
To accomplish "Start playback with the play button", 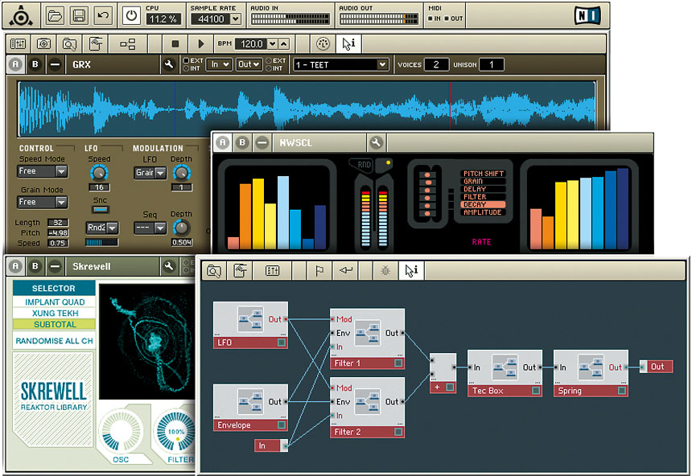I will [x=201, y=43].
